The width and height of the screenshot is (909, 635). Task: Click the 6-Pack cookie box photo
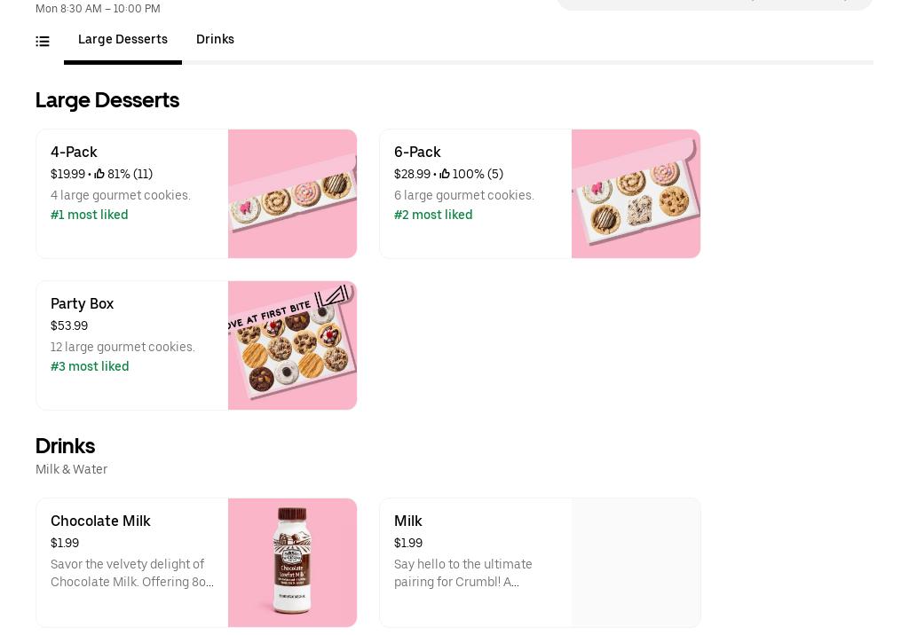(x=636, y=194)
